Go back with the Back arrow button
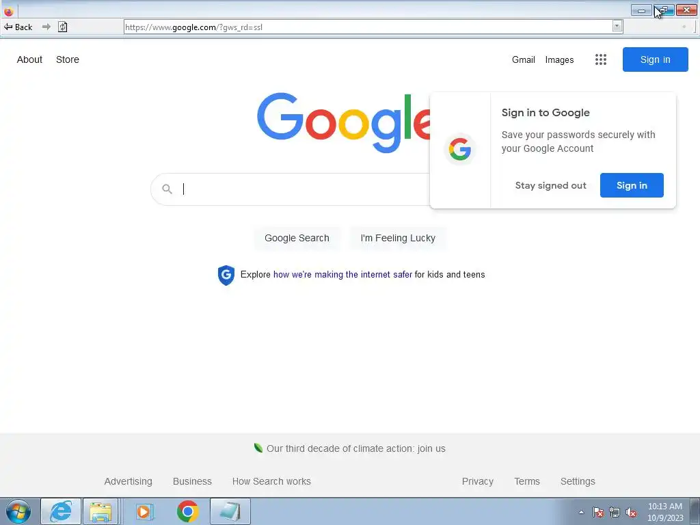Viewport: 700px width, 525px height. tap(18, 27)
